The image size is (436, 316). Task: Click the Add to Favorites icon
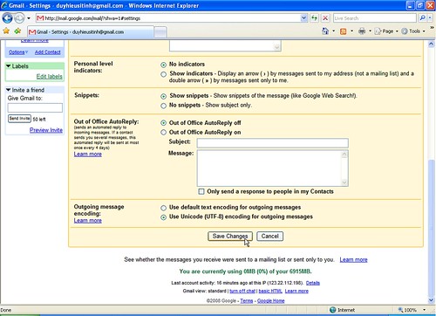pyautogui.click(x=17, y=31)
